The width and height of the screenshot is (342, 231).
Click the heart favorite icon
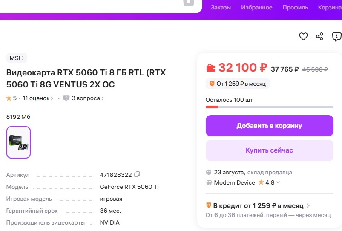303,37
